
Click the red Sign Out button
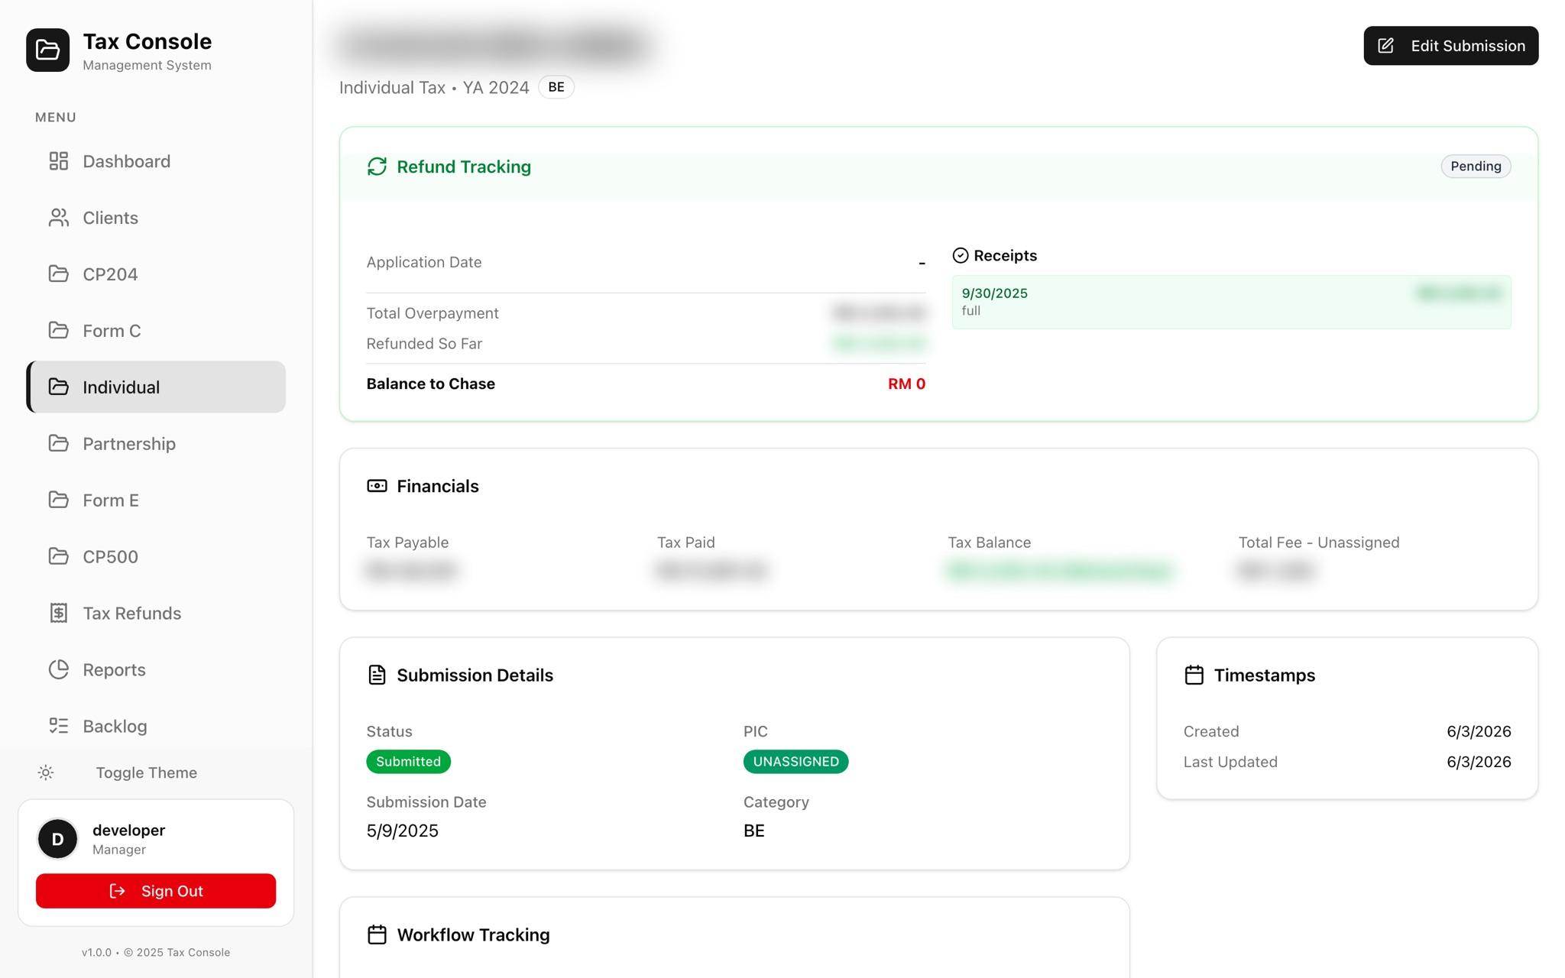pyautogui.click(x=156, y=891)
